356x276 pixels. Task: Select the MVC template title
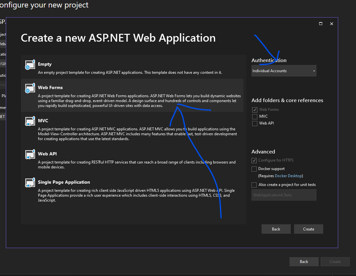click(x=43, y=121)
